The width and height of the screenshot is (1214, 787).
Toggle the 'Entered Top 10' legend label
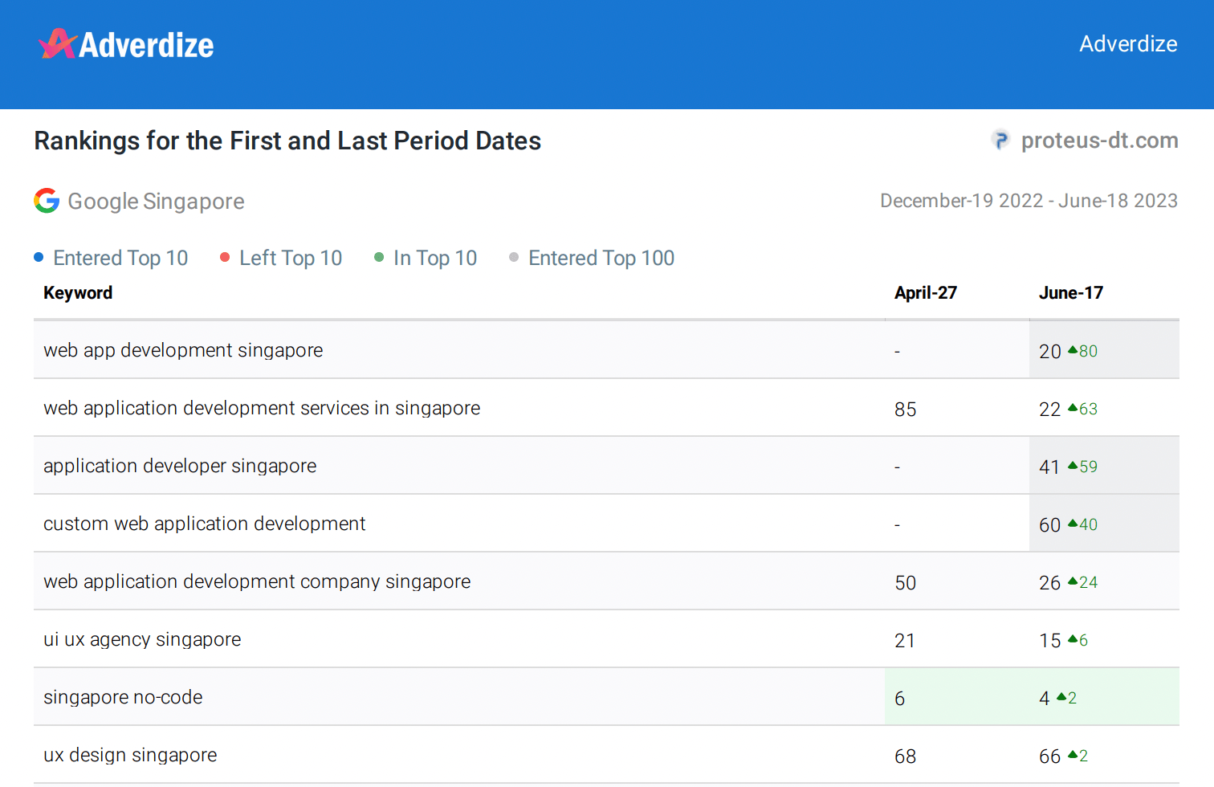120,258
